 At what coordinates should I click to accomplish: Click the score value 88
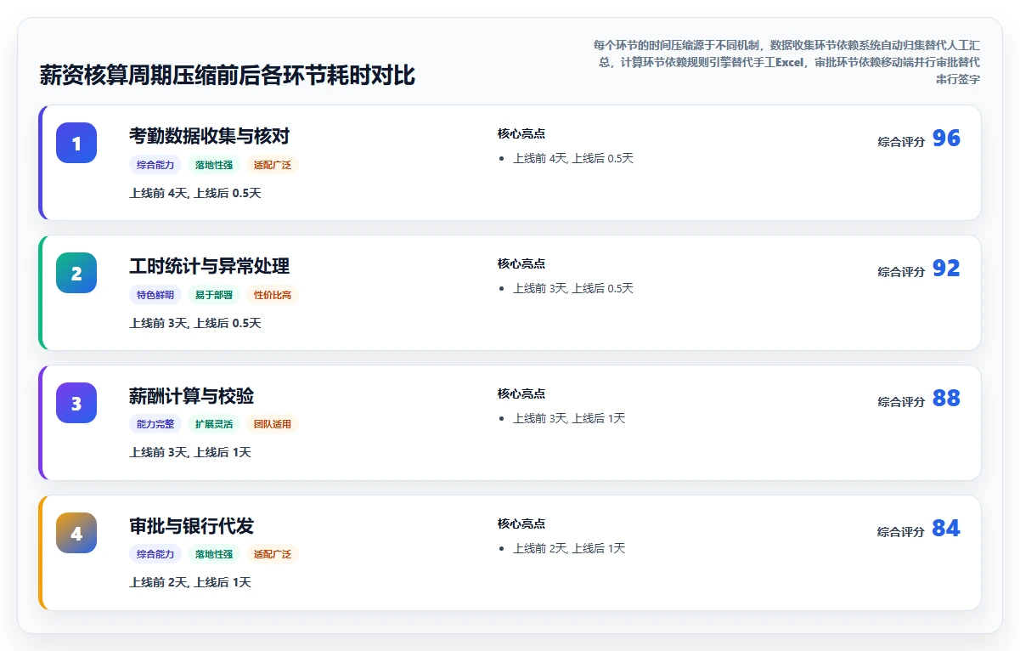(x=946, y=399)
